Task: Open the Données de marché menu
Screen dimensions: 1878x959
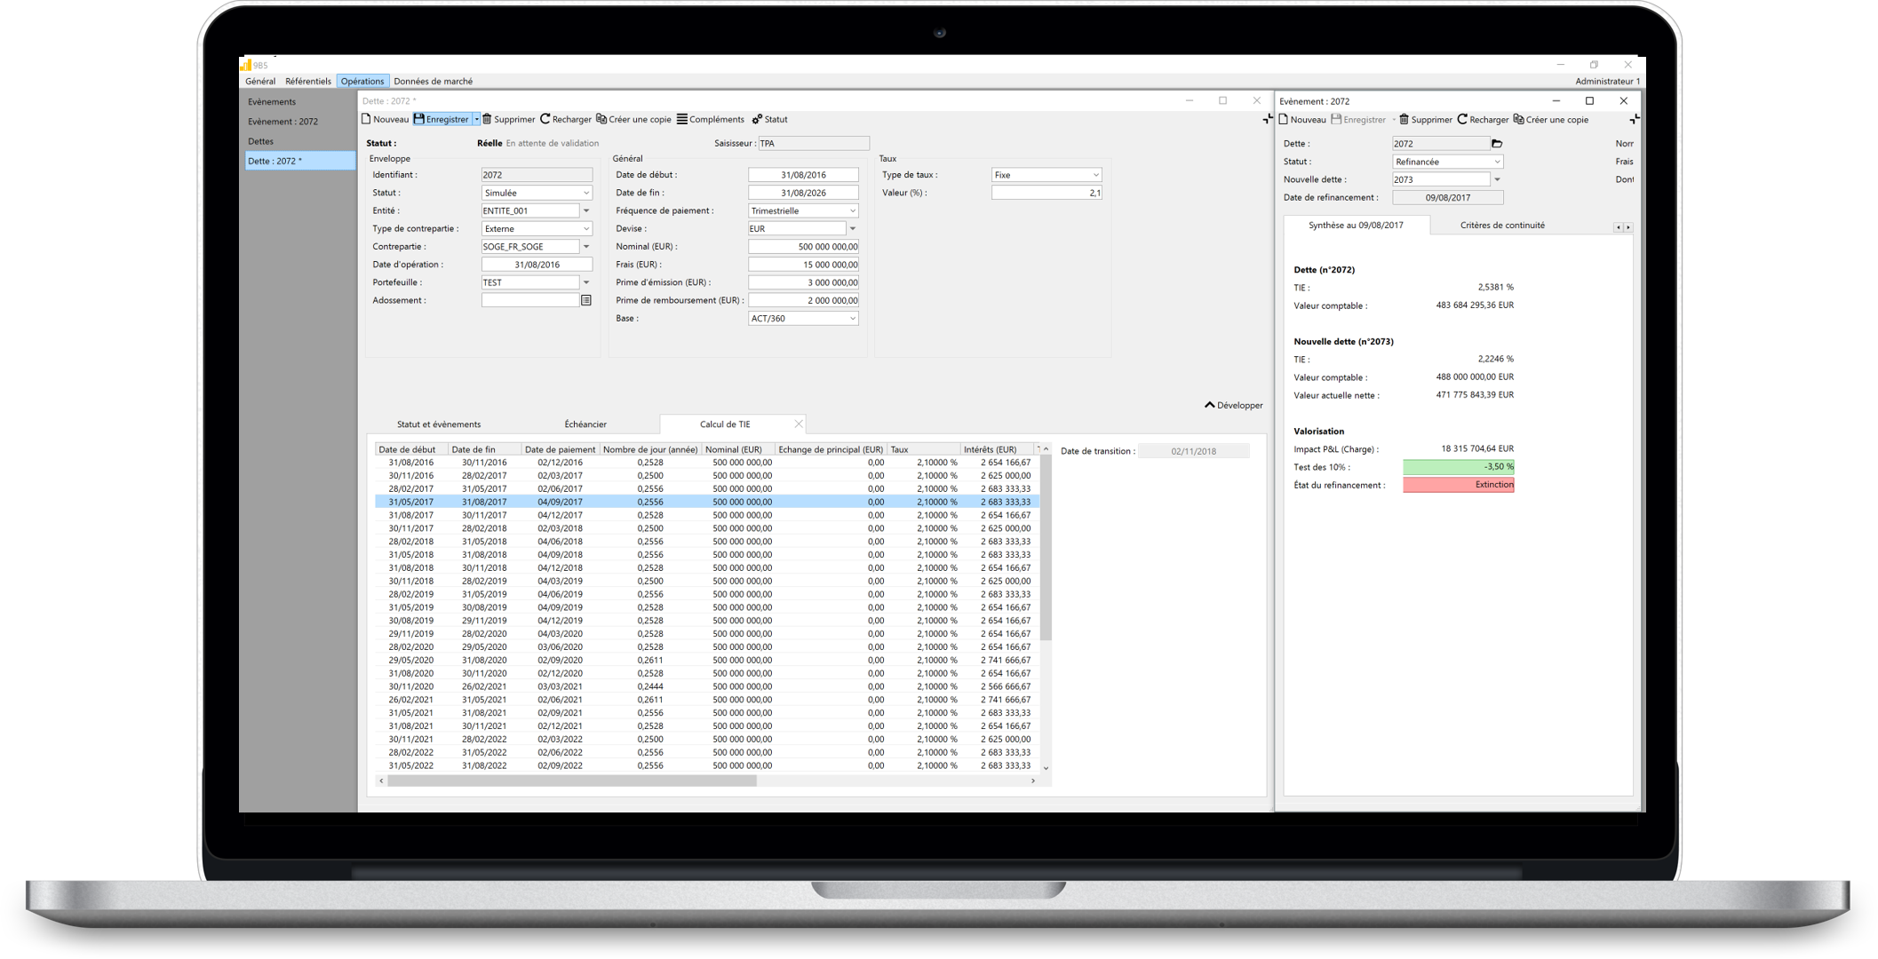Action: coord(434,81)
